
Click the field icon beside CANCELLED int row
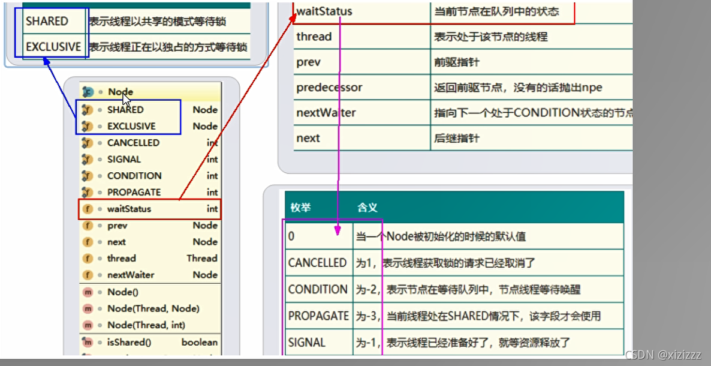coord(87,143)
